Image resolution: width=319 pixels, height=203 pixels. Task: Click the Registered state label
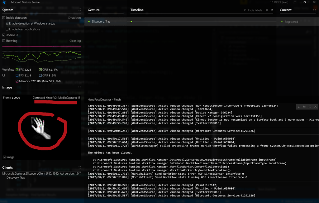point(291,22)
